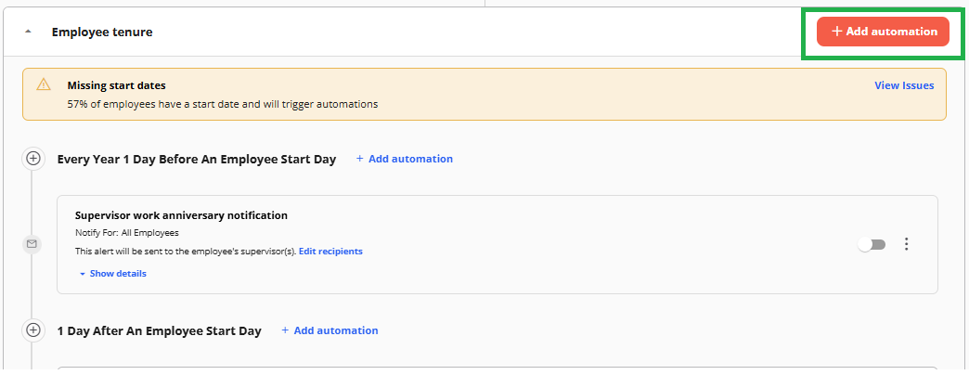969x375 pixels.
Task: Collapse the Employee tenure section arrow
Action: coord(28,32)
